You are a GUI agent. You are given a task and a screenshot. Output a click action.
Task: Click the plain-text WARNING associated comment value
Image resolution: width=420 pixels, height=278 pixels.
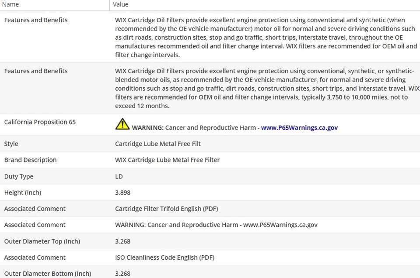(x=216, y=225)
